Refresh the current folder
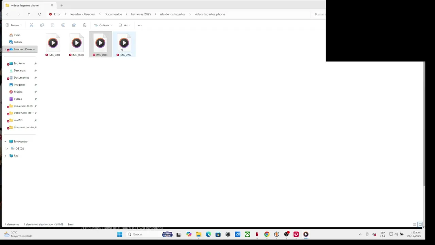The height and width of the screenshot is (245, 435). click(x=39, y=14)
